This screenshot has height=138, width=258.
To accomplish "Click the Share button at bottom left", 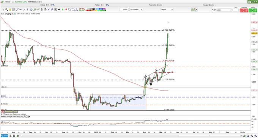I will pyautogui.click(x=4, y=136).
